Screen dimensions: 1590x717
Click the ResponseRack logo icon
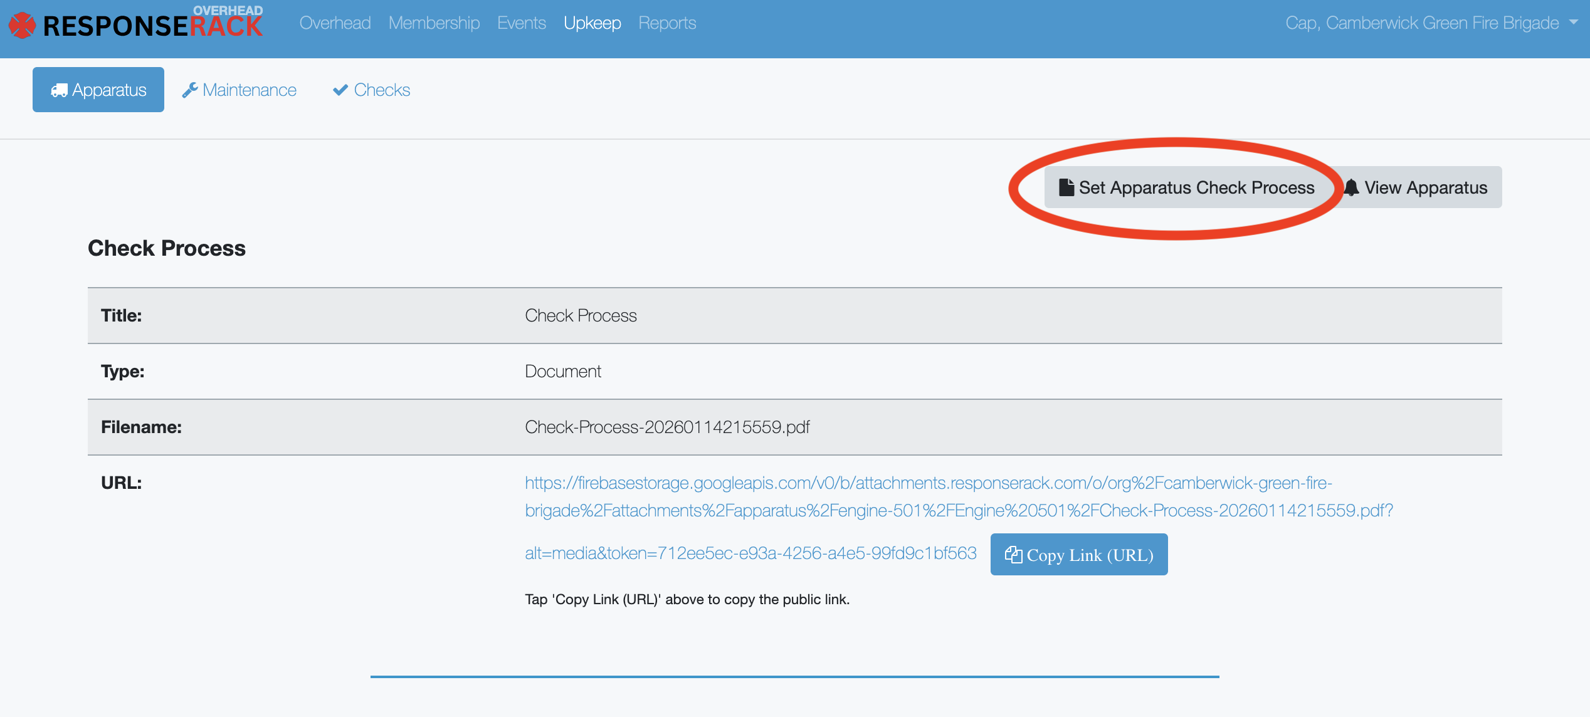[23, 26]
